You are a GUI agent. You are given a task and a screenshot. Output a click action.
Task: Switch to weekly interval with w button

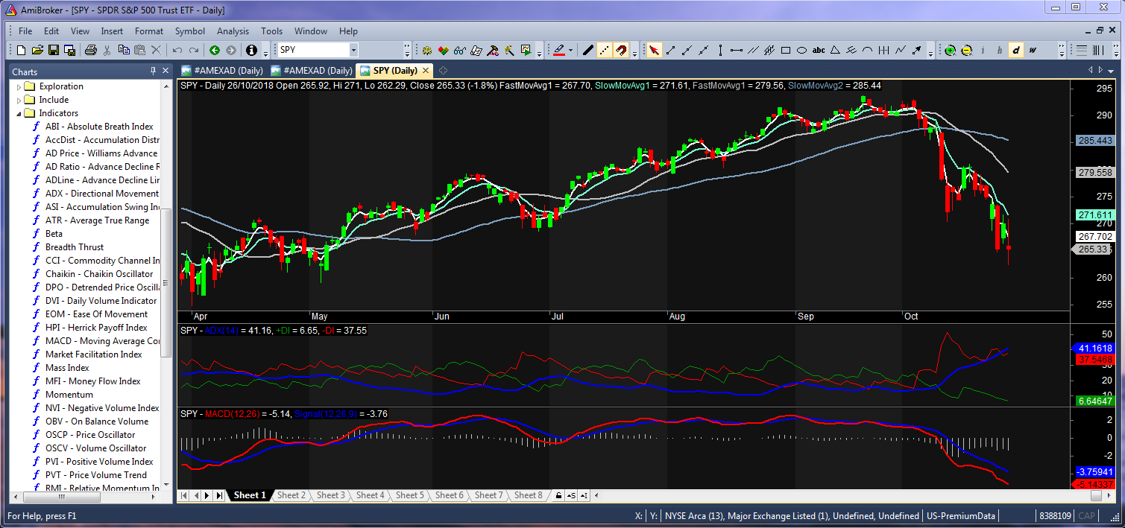point(1033,51)
